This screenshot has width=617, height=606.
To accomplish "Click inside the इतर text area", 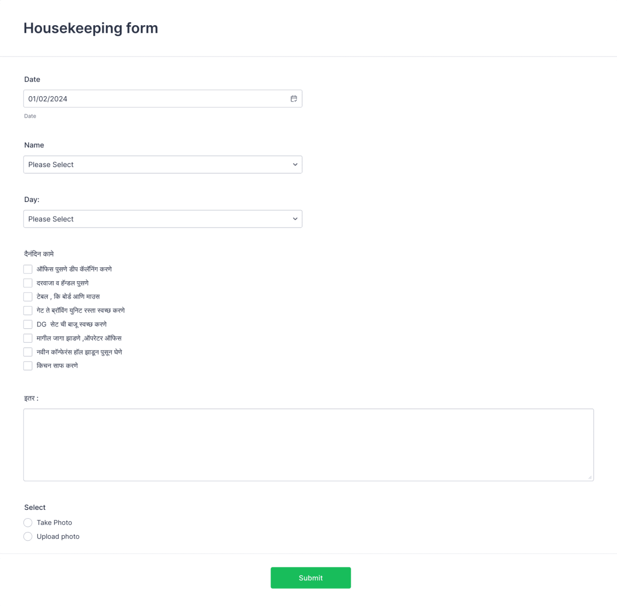I will coord(308,445).
